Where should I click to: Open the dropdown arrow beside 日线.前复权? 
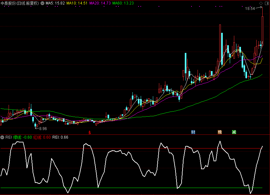(x=42, y=3)
